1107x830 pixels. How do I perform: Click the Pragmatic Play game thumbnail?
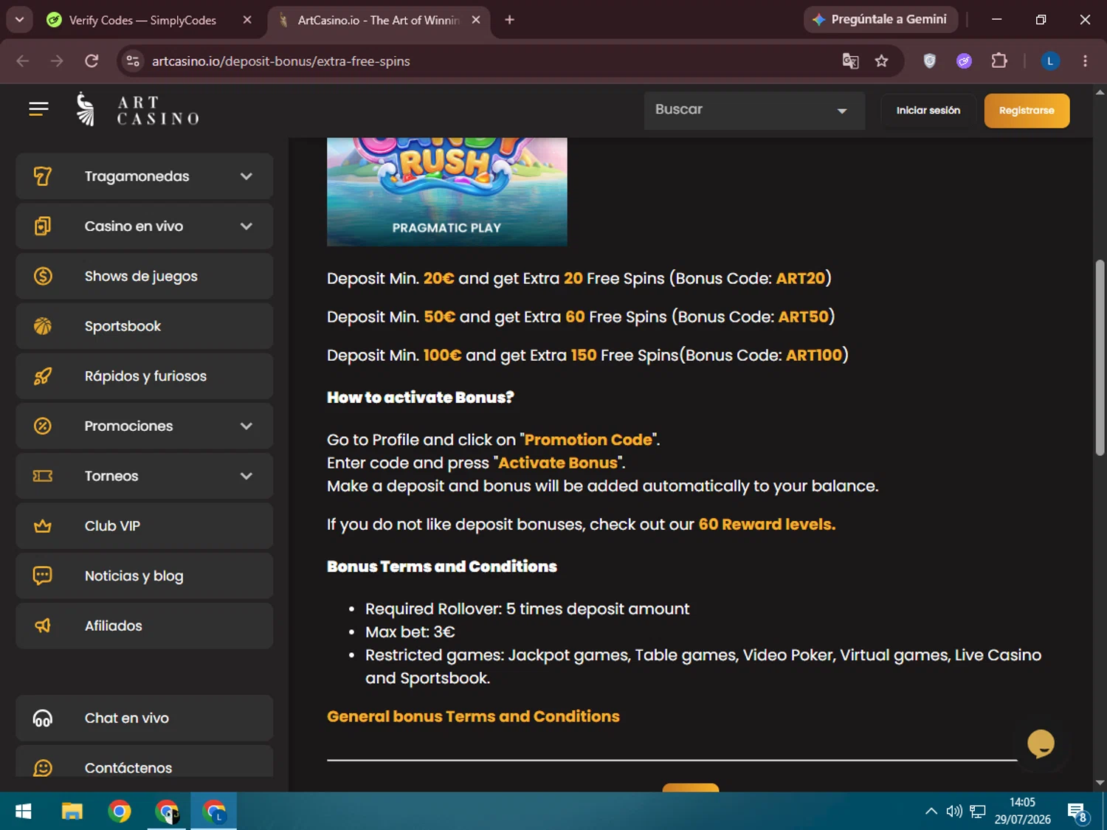(x=447, y=192)
